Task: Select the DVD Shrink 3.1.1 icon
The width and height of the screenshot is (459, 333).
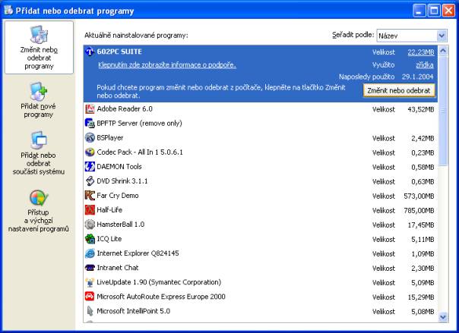Action: (x=90, y=181)
